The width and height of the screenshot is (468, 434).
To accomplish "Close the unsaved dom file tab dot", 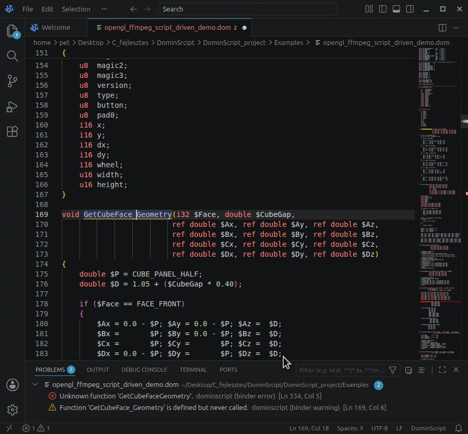I will pos(244,28).
